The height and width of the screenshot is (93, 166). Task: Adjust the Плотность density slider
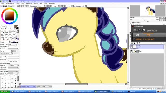point(13,49)
